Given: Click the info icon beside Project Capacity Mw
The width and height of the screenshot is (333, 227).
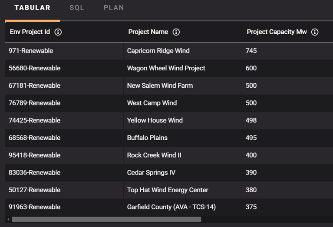Looking at the screenshot, I should [x=315, y=32].
